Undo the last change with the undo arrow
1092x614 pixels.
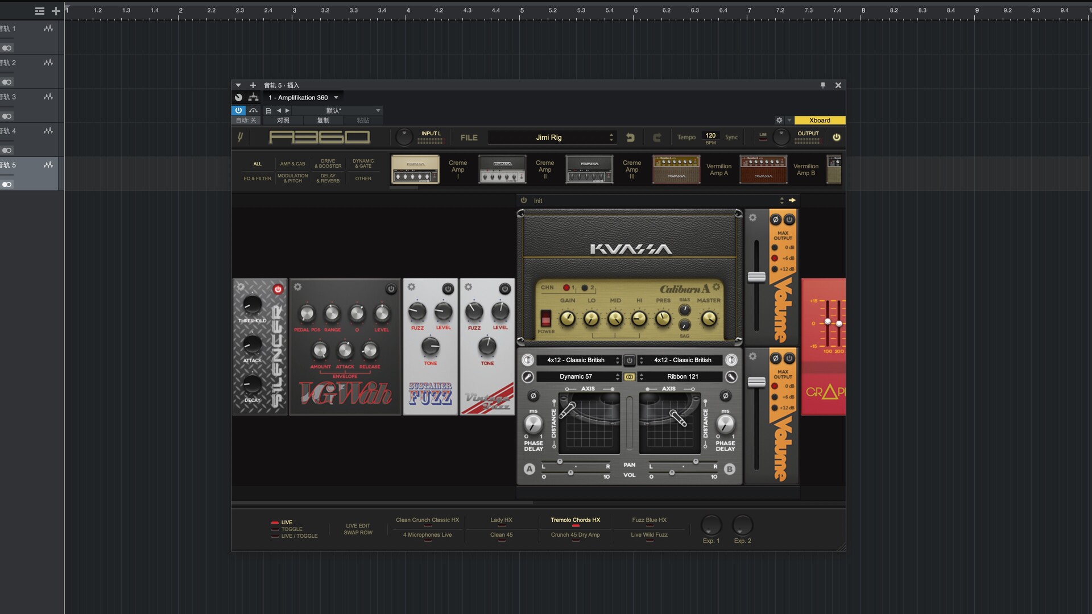(x=630, y=138)
